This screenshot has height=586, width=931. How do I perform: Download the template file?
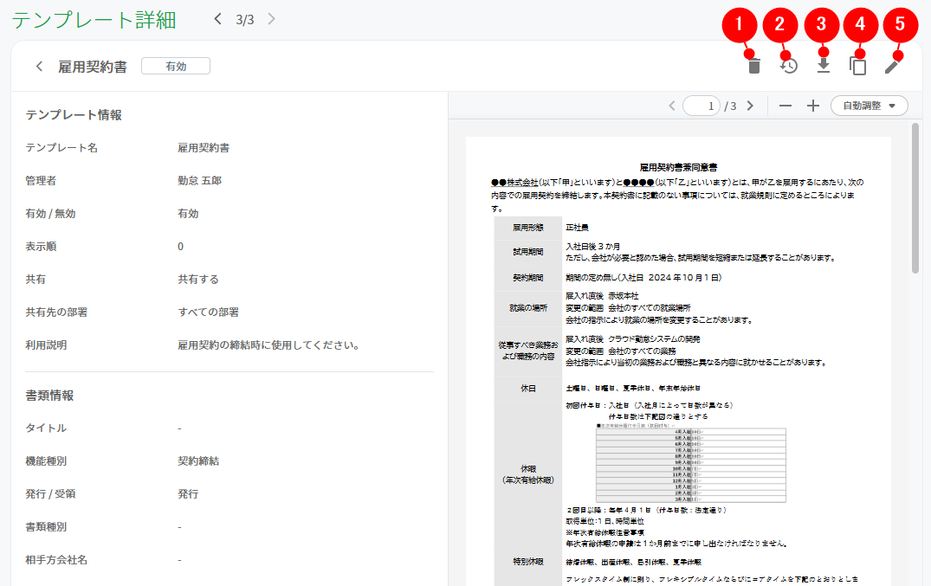823,65
